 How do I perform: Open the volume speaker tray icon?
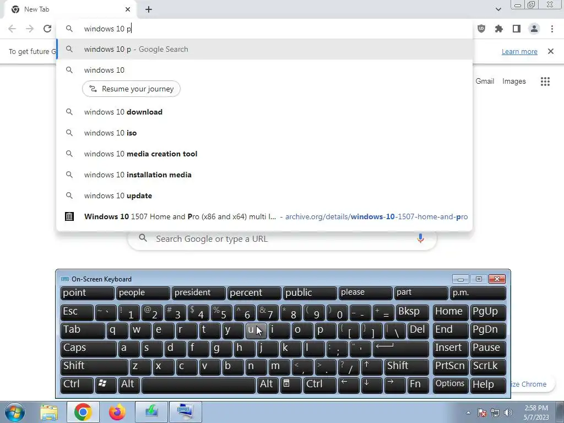[x=508, y=413]
